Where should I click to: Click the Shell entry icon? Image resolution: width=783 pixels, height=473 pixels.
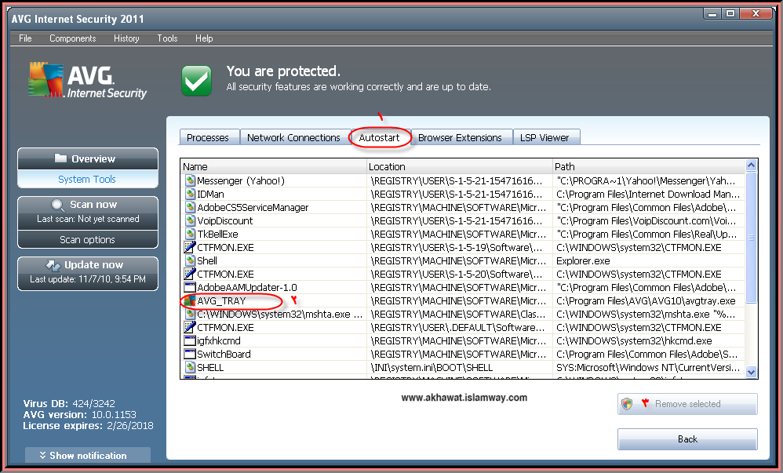tap(190, 260)
